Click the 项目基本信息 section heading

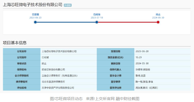click(x=15, y=43)
